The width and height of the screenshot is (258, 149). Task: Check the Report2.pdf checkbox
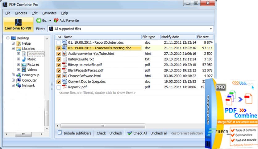tap(59, 87)
